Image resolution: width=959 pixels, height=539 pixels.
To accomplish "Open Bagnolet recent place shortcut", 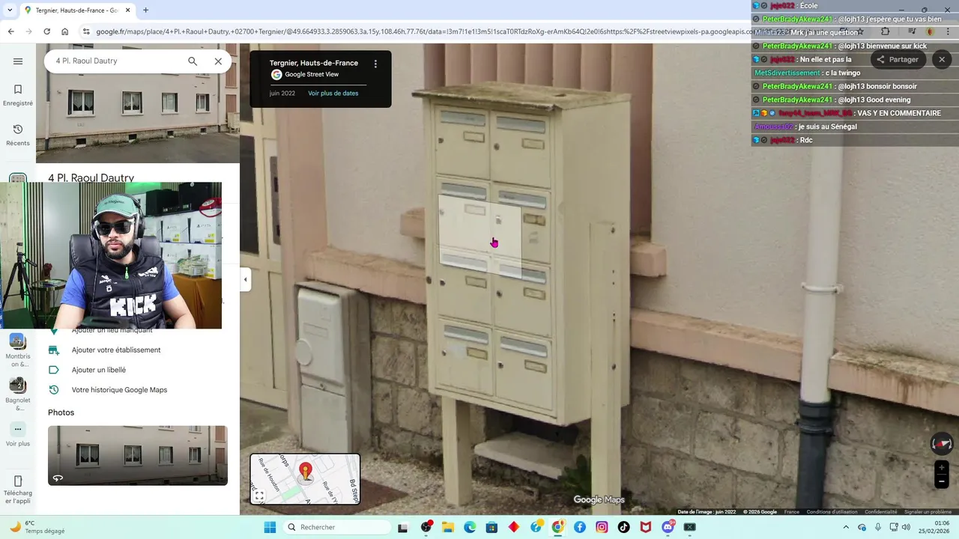I will (x=18, y=393).
